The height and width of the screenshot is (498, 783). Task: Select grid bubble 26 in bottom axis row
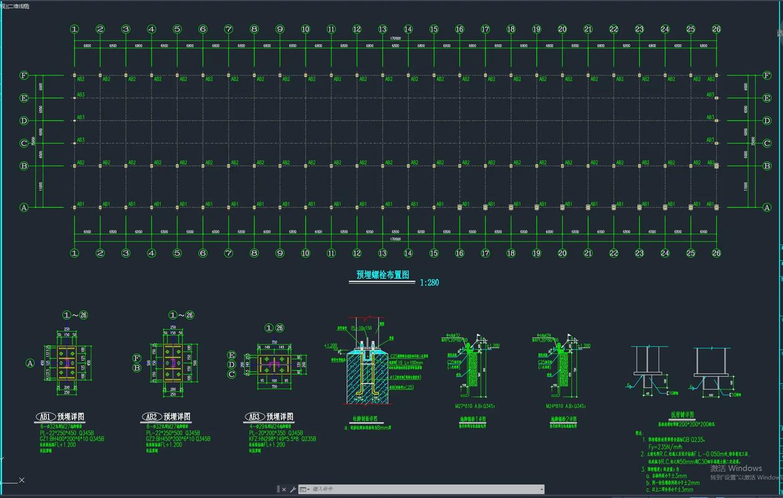716,253
